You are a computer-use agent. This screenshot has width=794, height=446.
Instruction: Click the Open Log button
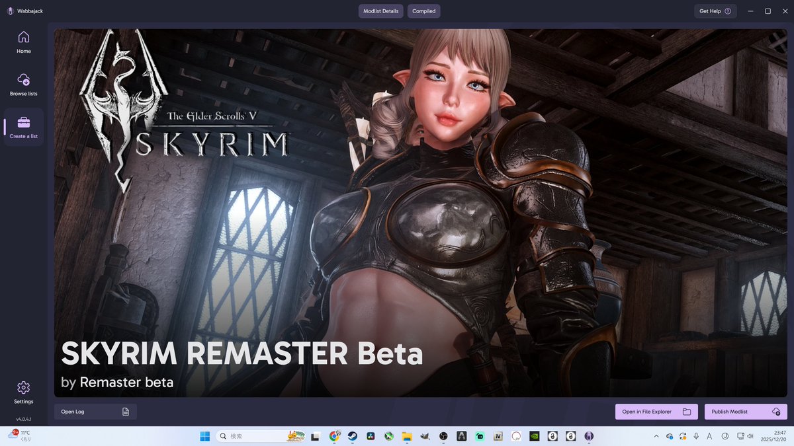[95, 412]
